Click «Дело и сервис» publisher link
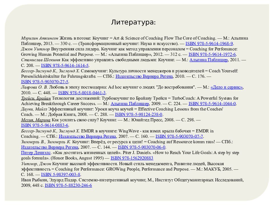The image size is (274, 205). click(227, 87)
